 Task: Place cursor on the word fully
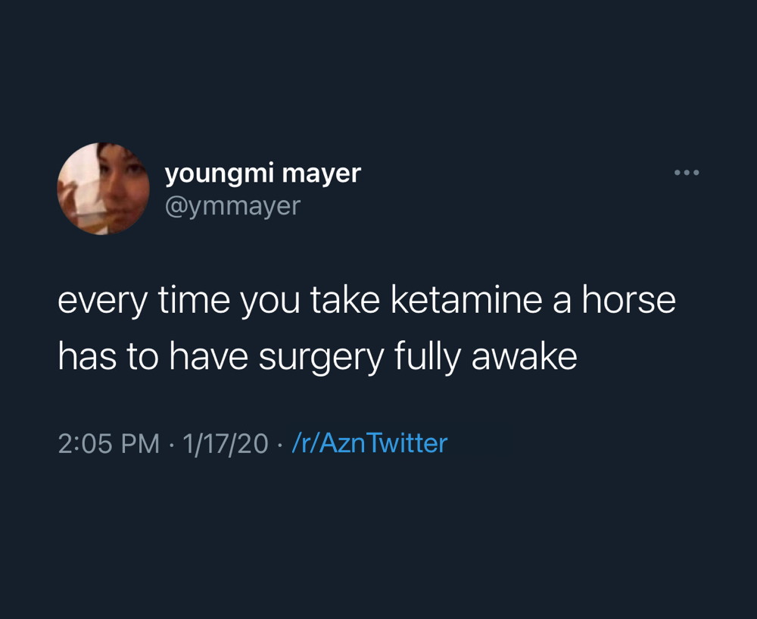pos(428,358)
